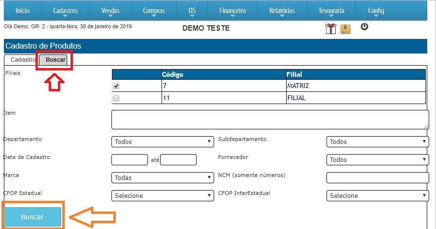Screen dimensions: 436x229
Task: Open the Vendas menu
Action: click(110, 11)
